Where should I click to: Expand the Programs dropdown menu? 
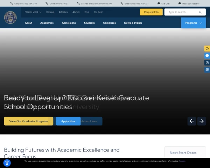click(194, 23)
